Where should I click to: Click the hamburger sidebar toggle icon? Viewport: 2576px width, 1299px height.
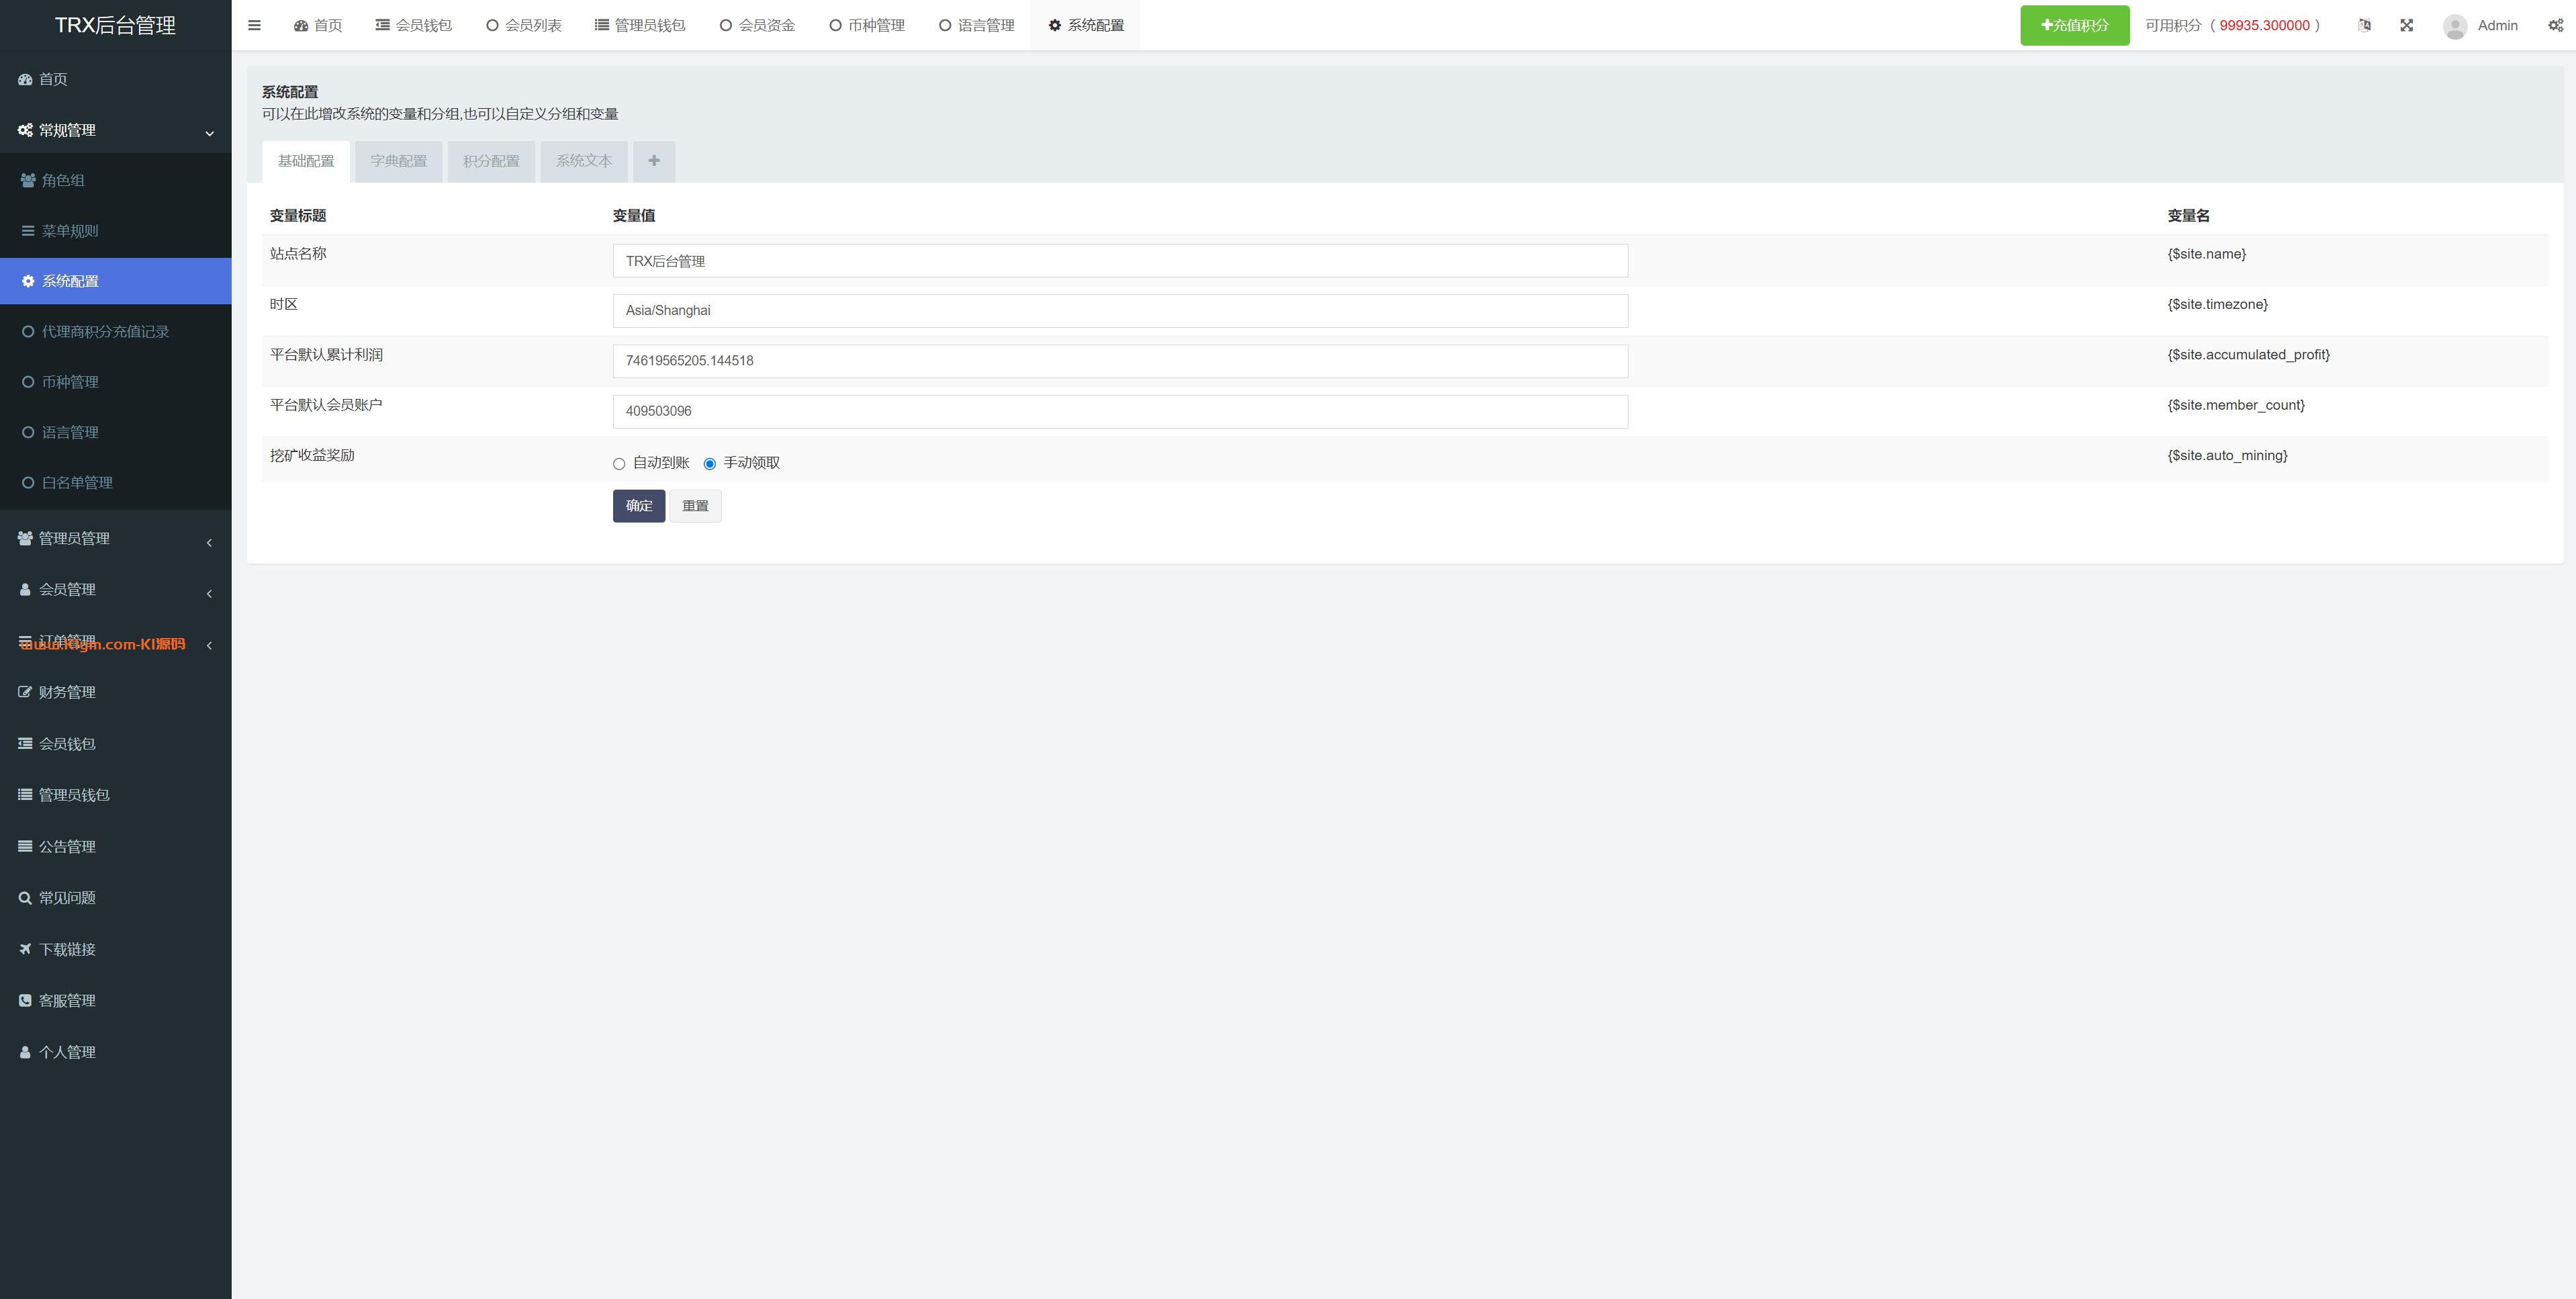tap(254, 25)
